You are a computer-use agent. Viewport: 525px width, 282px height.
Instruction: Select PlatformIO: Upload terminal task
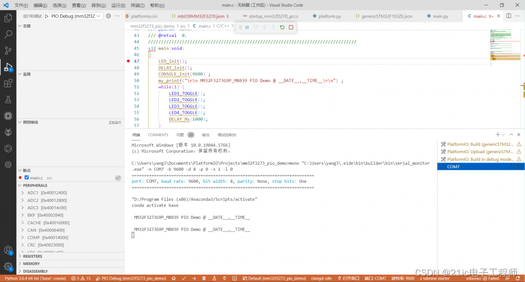481,152
